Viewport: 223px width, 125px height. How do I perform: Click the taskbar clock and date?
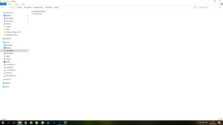point(213,123)
